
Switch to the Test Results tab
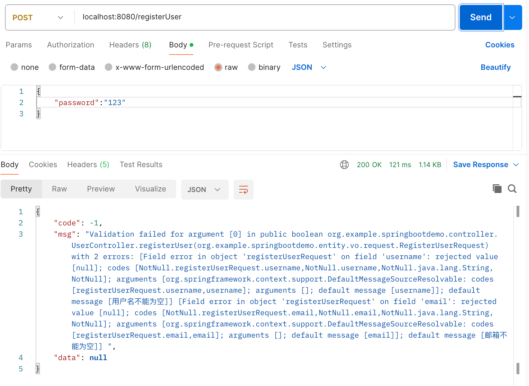141,165
